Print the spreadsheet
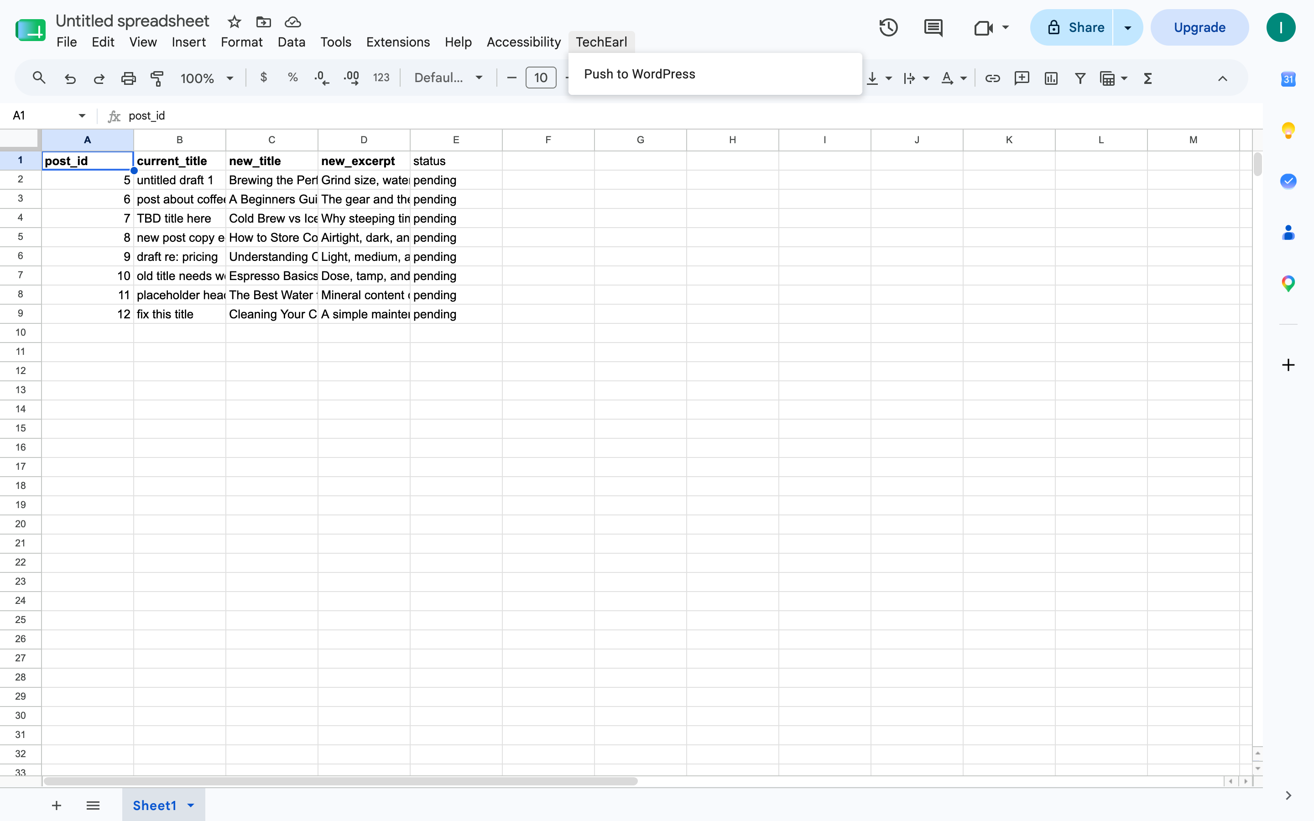Viewport: 1314px width, 821px height. click(128, 78)
